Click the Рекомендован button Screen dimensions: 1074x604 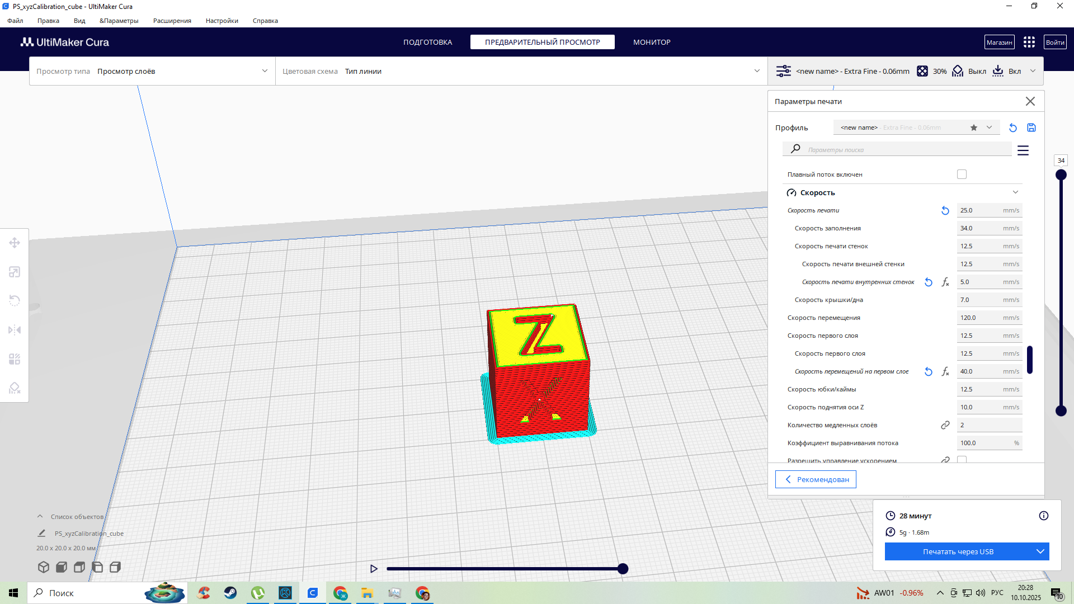pos(816,479)
